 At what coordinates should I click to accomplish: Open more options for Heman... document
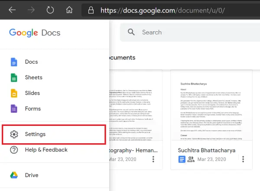153,159
